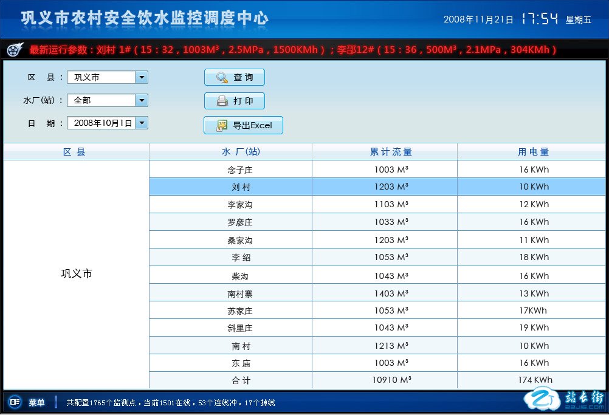
Task: Click the Excel export icon
Action: pyautogui.click(x=222, y=126)
